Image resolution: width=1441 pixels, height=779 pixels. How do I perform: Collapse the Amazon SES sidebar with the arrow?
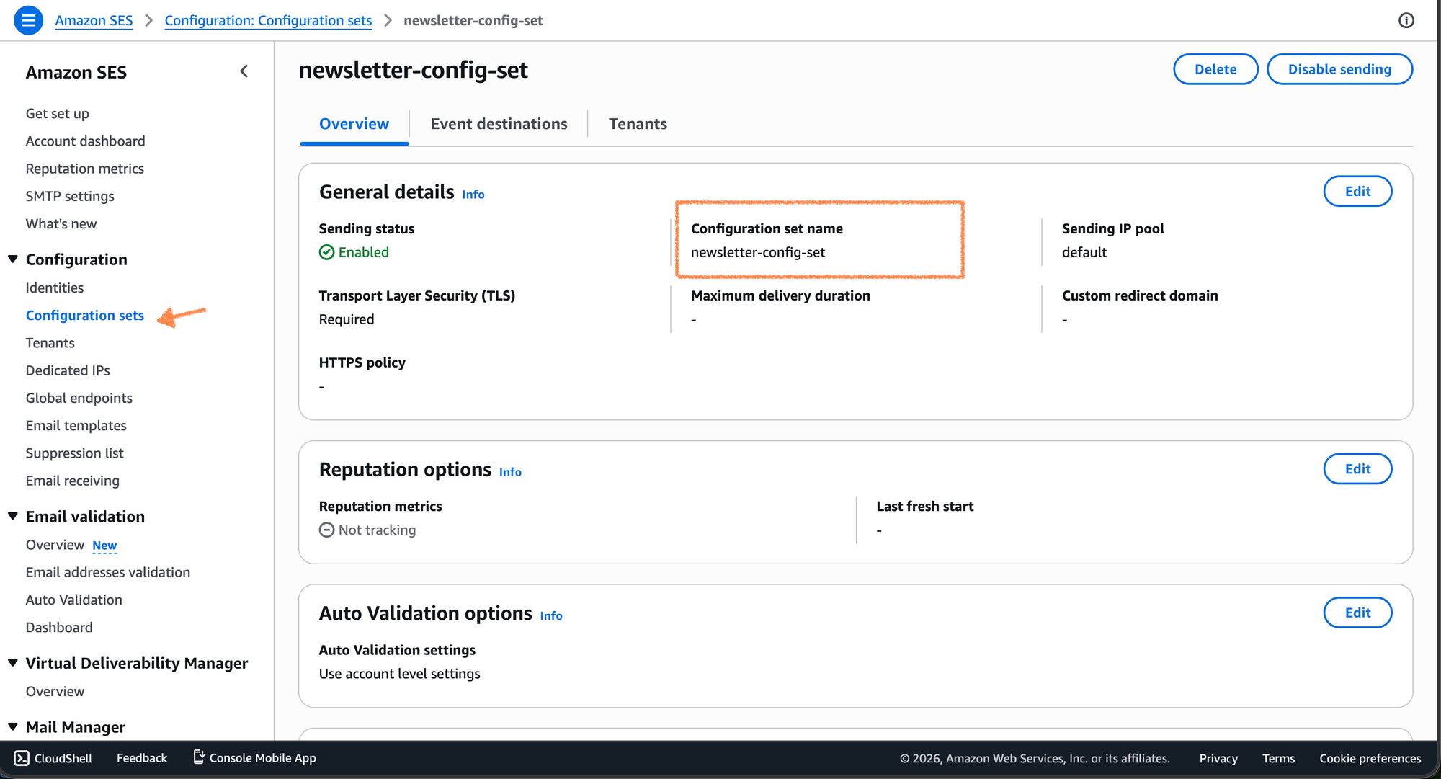[244, 71]
